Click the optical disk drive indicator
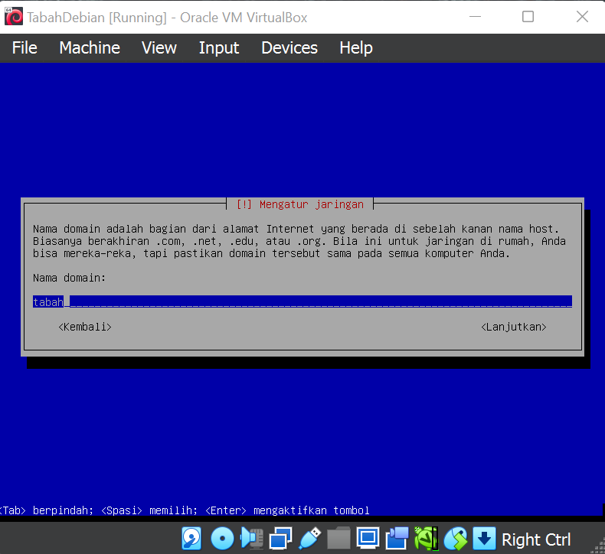The image size is (605, 554). point(222,538)
